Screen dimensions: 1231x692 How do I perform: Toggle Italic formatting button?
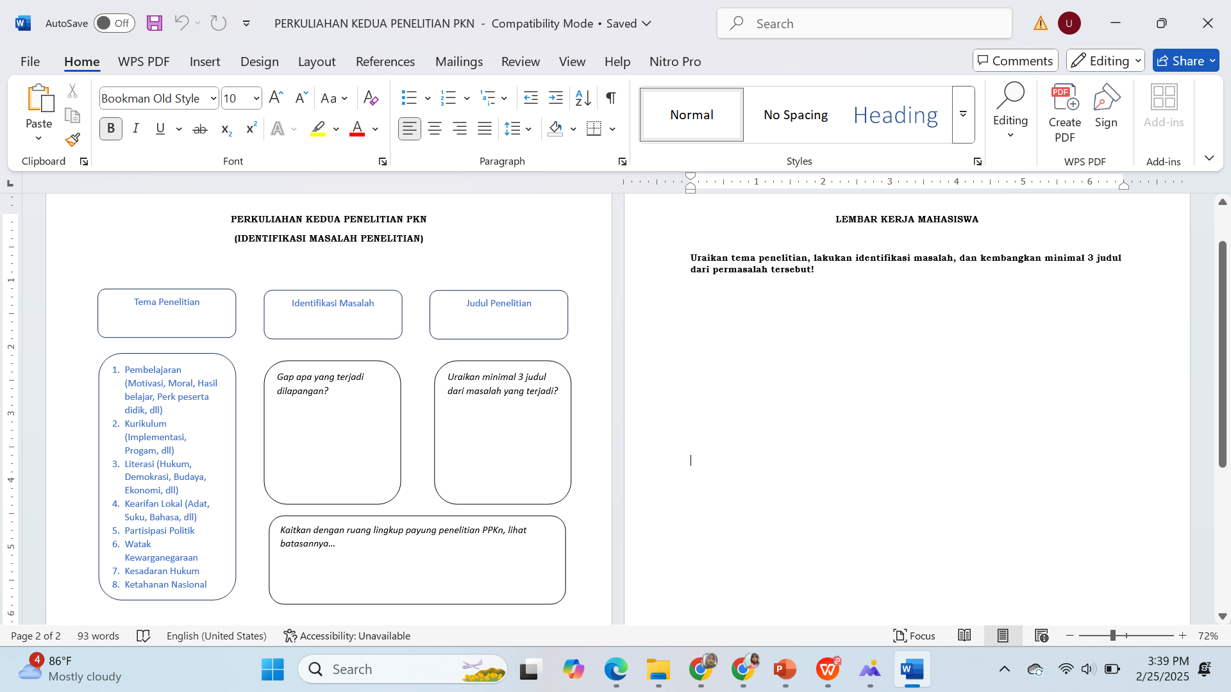136,129
